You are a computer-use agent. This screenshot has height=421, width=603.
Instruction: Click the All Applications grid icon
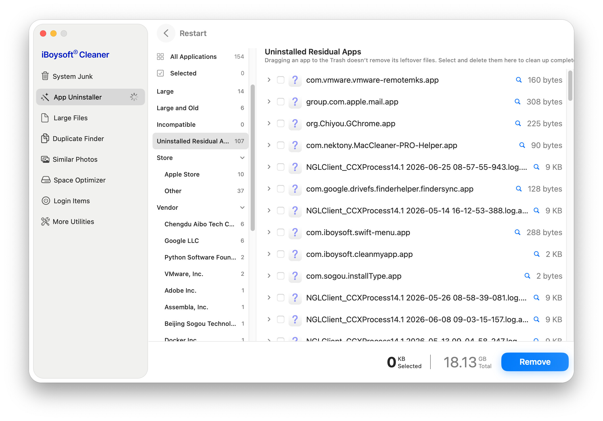click(160, 57)
